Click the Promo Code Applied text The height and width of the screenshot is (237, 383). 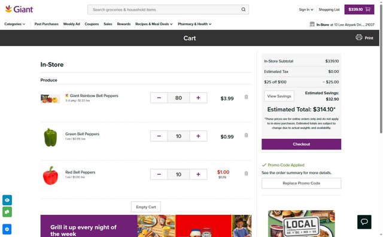coord(286,165)
